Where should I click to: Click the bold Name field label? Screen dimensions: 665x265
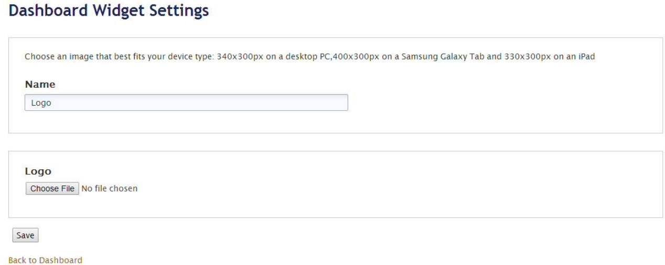click(x=40, y=84)
